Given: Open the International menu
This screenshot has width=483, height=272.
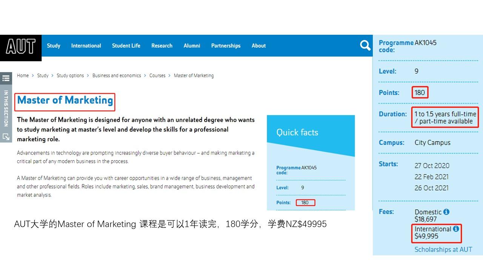Looking at the screenshot, I should (x=86, y=46).
